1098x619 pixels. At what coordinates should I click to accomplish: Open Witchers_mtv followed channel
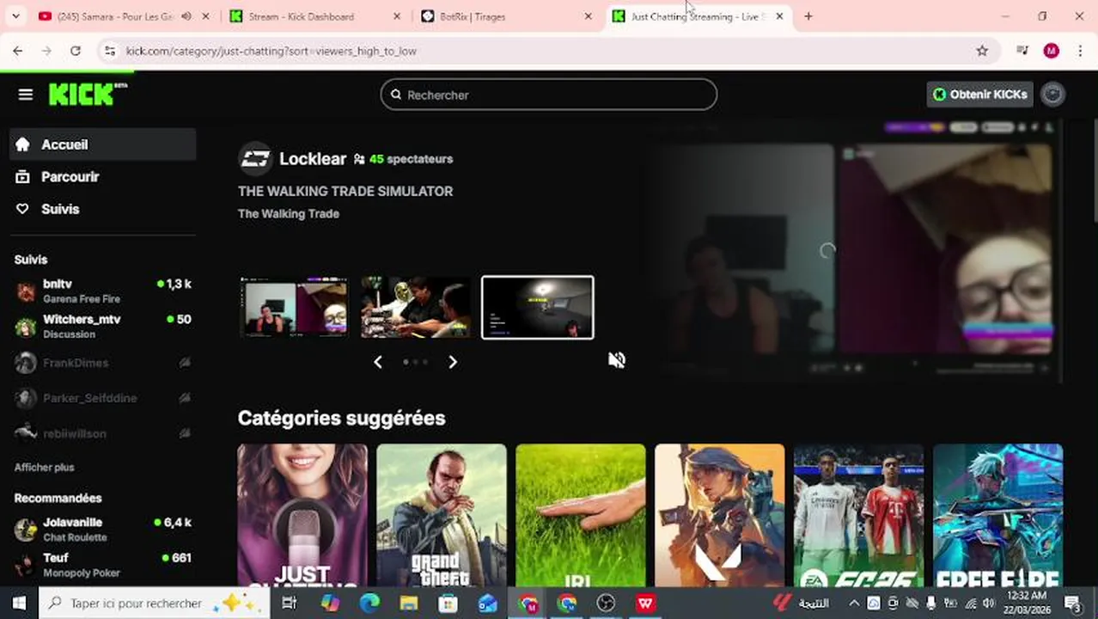point(103,326)
